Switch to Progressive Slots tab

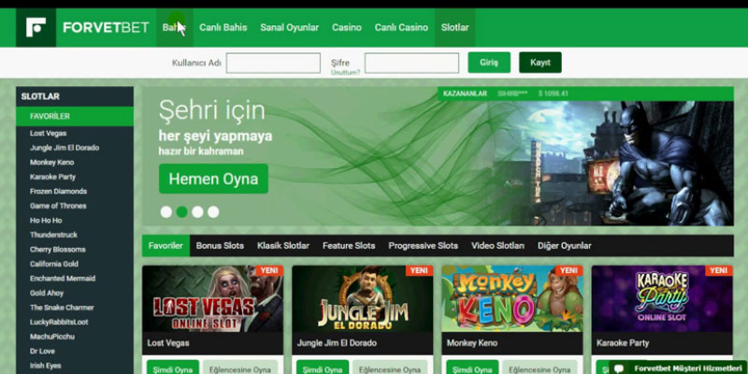click(x=424, y=246)
